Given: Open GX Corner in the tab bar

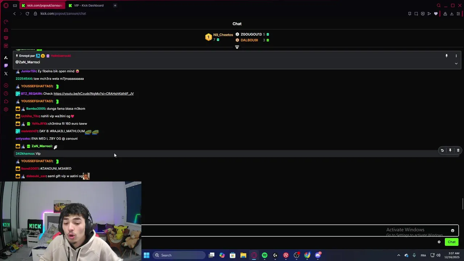Looking at the screenshot, I should (x=15, y=5).
